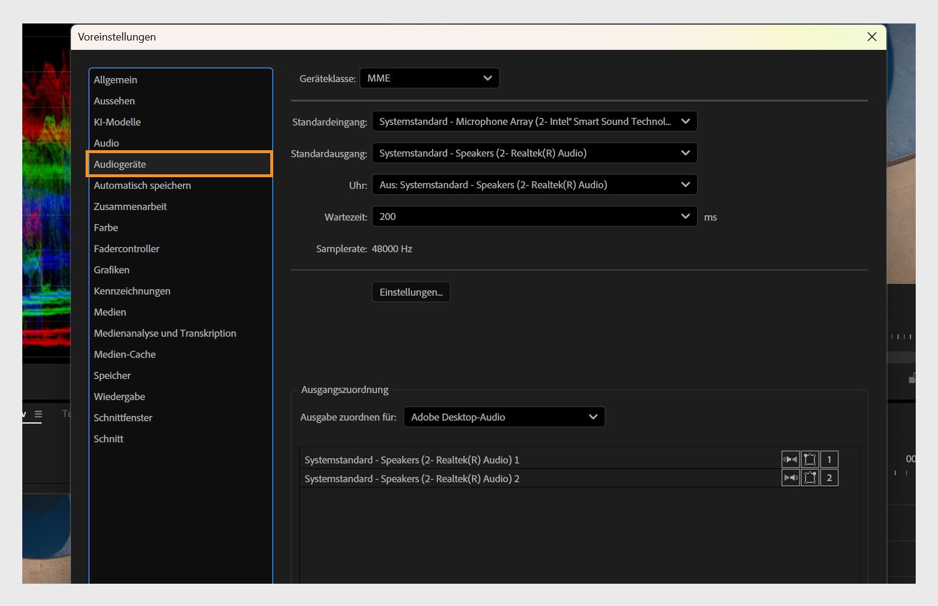
Task: Click front-left surround icon on Speakers 1 row
Action: [x=810, y=459]
